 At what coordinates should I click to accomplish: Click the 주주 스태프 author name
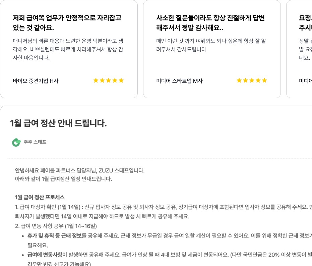point(35,142)
